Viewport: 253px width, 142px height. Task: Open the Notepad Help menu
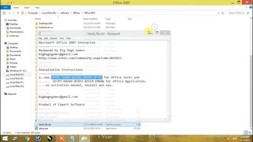click(68, 38)
